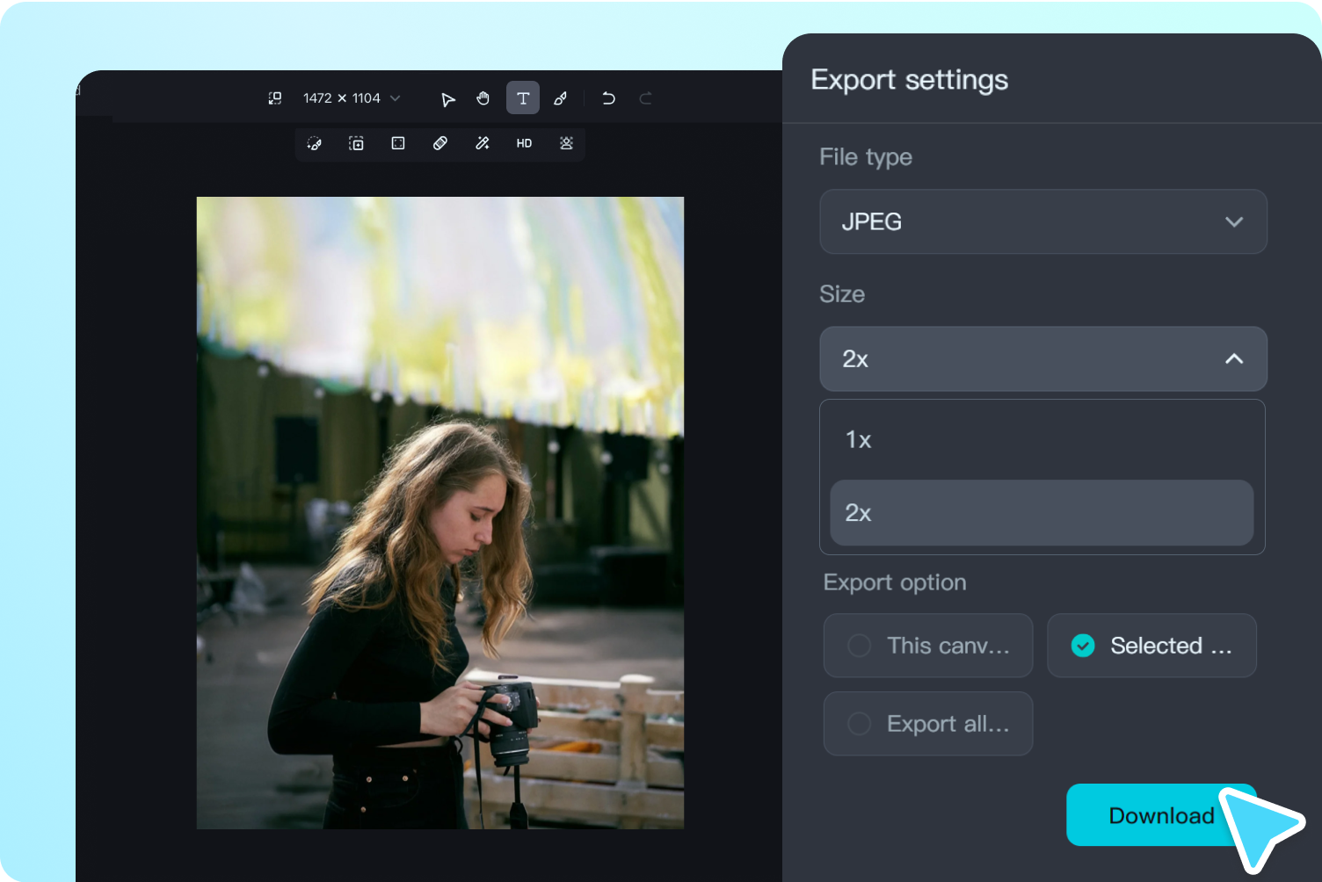This screenshot has width=1322, height=882.
Task: Choose 2x from the size list
Action: (1042, 513)
